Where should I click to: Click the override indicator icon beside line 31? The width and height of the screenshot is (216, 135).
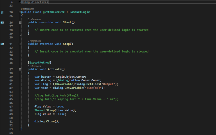[x=2, y=44]
